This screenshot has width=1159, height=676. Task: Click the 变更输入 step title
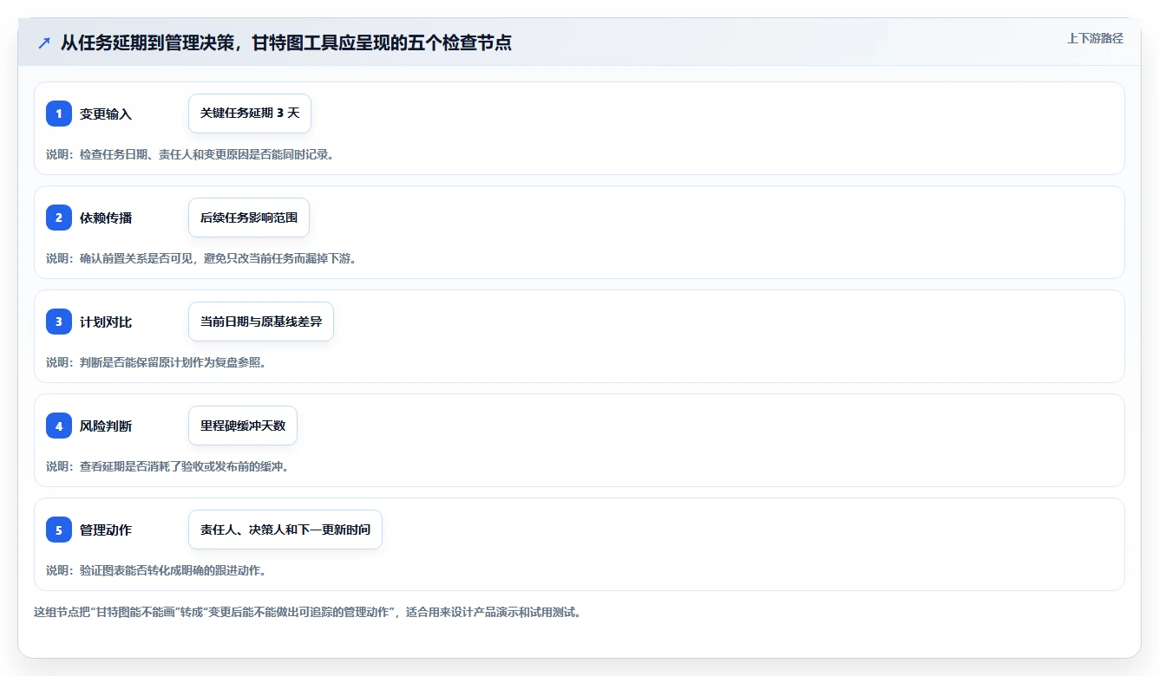click(106, 114)
